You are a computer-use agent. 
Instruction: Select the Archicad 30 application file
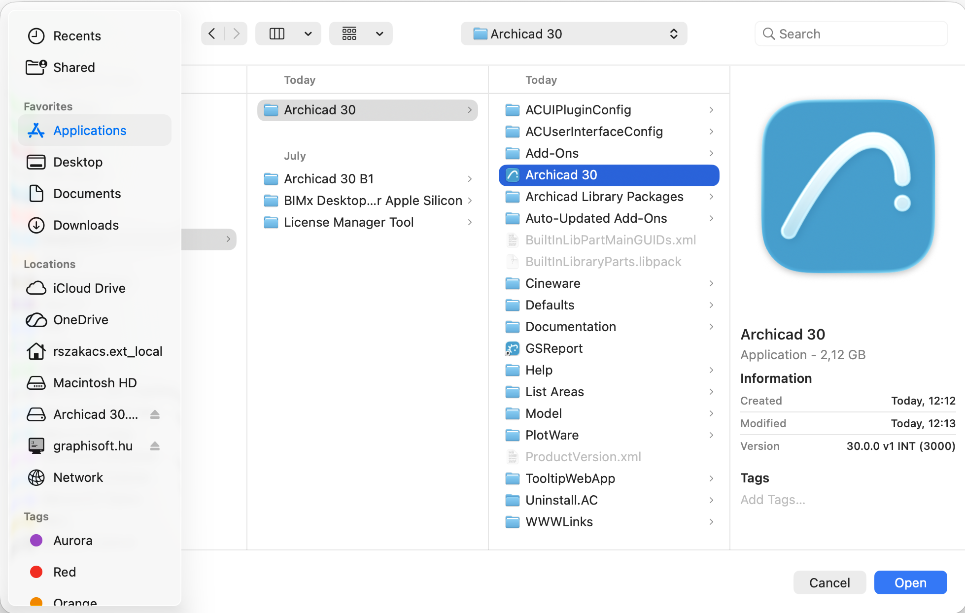pyautogui.click(x=609, y=175)
